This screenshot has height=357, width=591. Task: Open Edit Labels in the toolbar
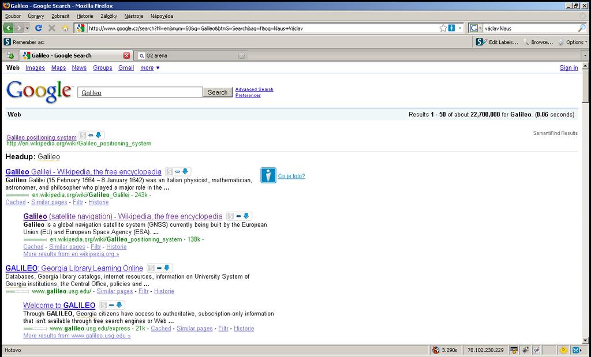[497, 42]
